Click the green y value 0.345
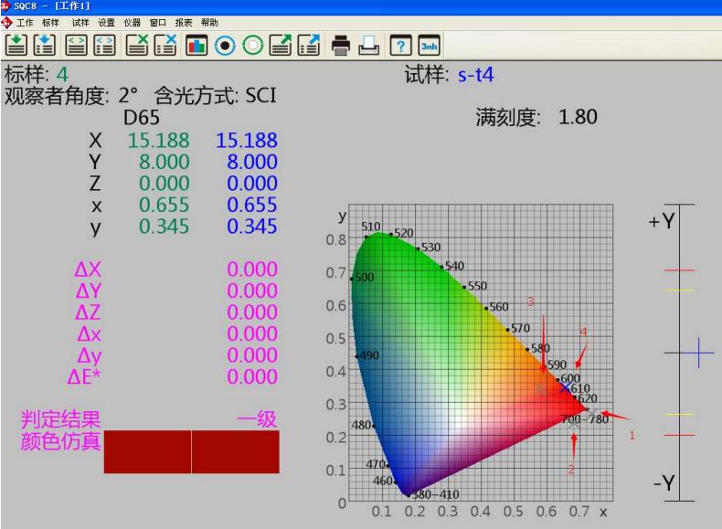722x529 pixels. [165, 227]
